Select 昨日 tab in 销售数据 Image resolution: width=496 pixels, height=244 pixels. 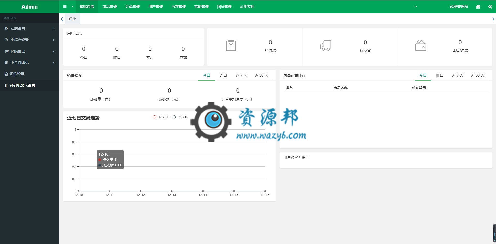click(x=223, y=75)
